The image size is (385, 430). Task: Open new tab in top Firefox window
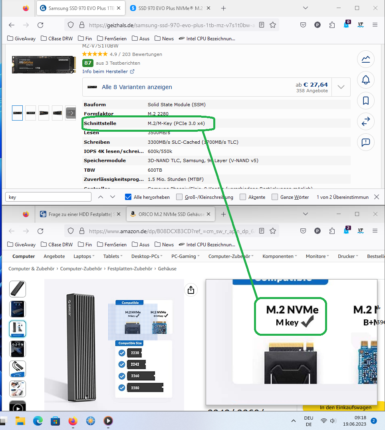(223, 8)
